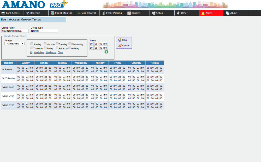This screenshot has width=261, height=162.
Task: Click the Clear days link
Action: (61, 53)
